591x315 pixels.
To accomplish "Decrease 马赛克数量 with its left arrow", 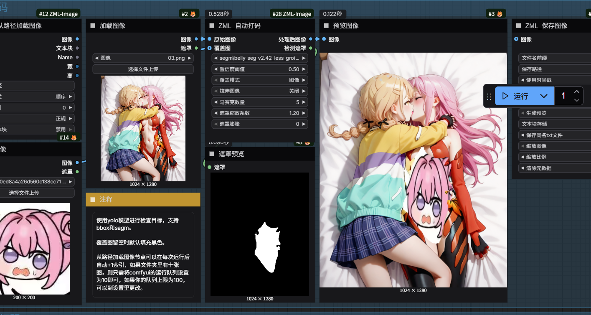I will click(x=216, y=102).
